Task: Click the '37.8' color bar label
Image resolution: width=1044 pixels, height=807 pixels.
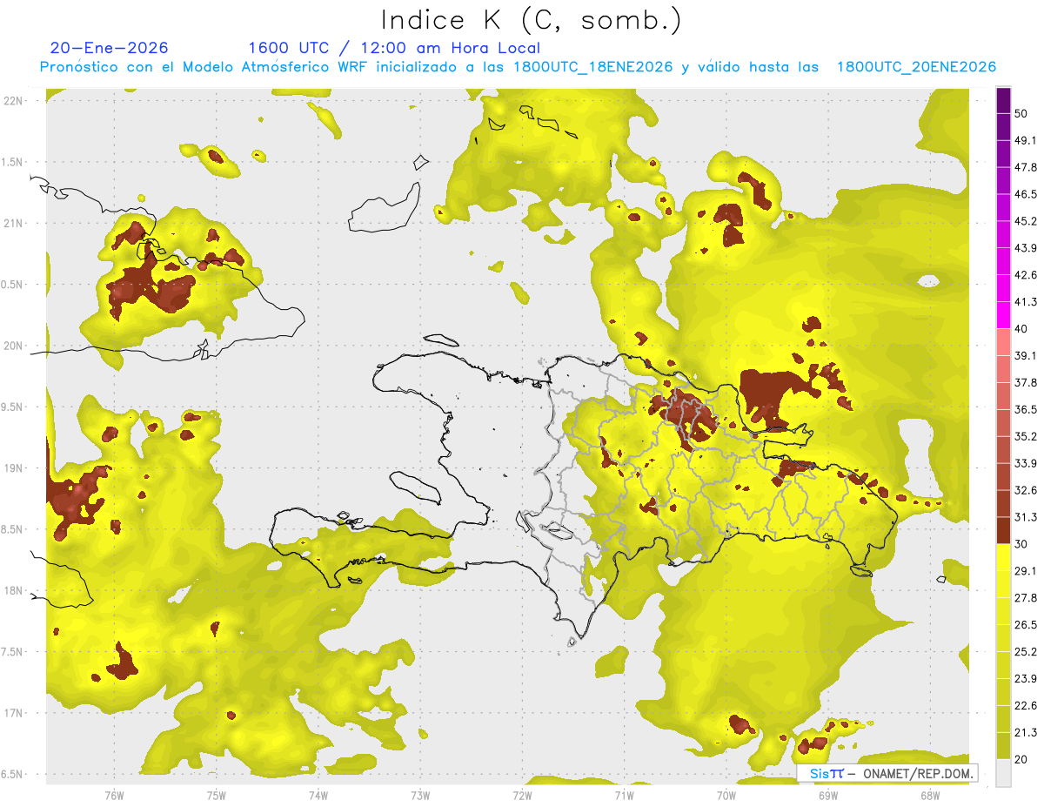Action: pos(1026,383)
